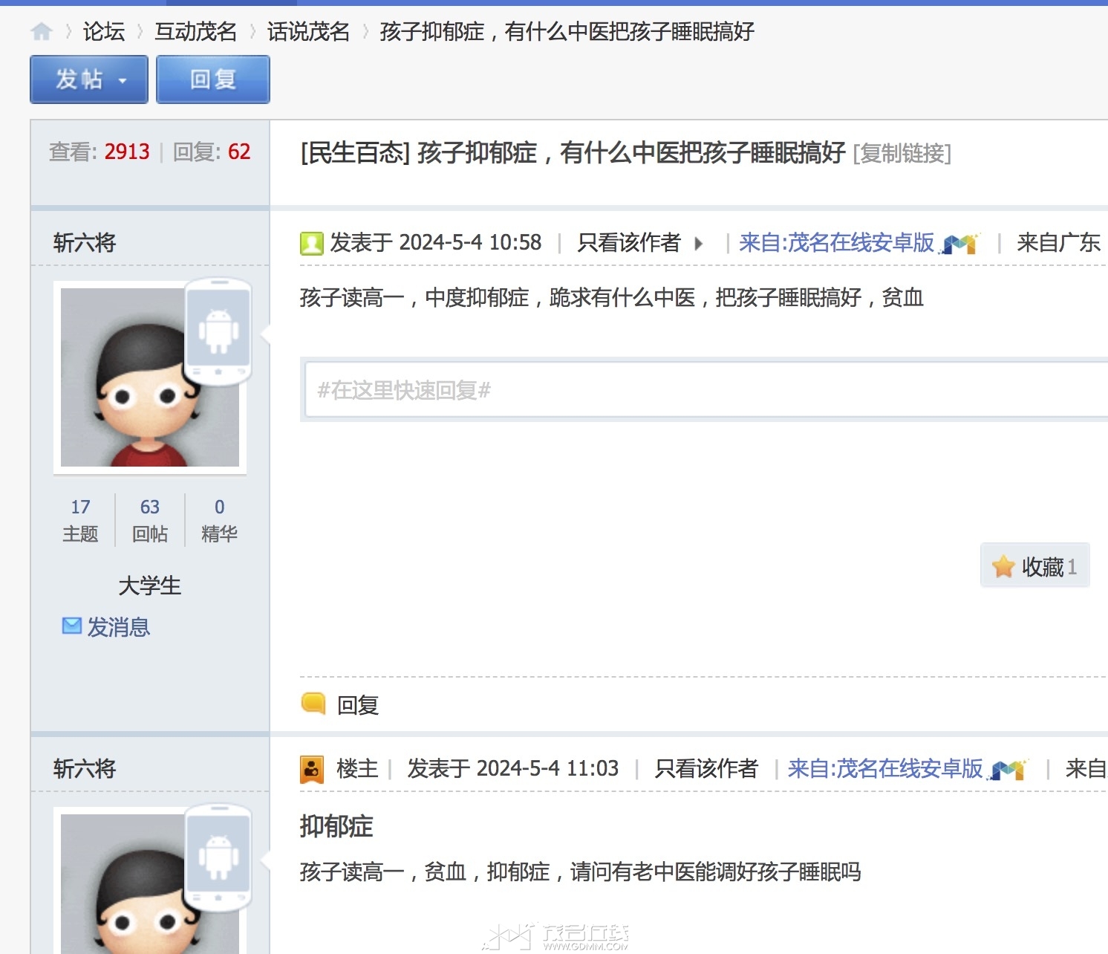Viewport: 1108px width, 954px height.
Task: Open first post author's avatar image
Action: pos(150,377)
